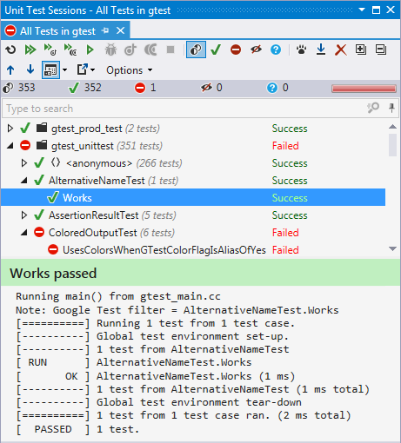Open the Options dropdown menu
This screenshot has height=443, width=401.
coord(129,70)
